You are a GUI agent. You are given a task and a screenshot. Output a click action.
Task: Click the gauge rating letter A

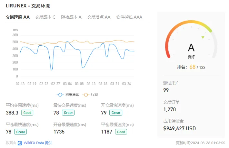(191, 48)
